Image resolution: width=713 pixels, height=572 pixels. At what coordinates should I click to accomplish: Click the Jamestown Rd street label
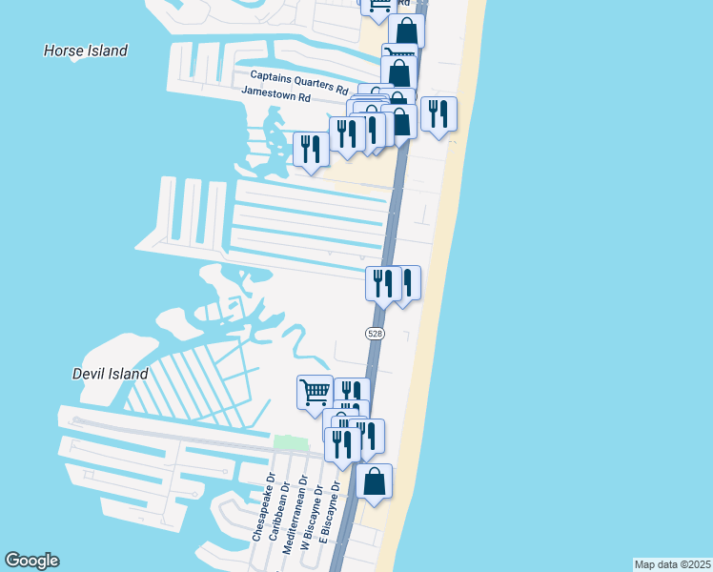(275, 94)
